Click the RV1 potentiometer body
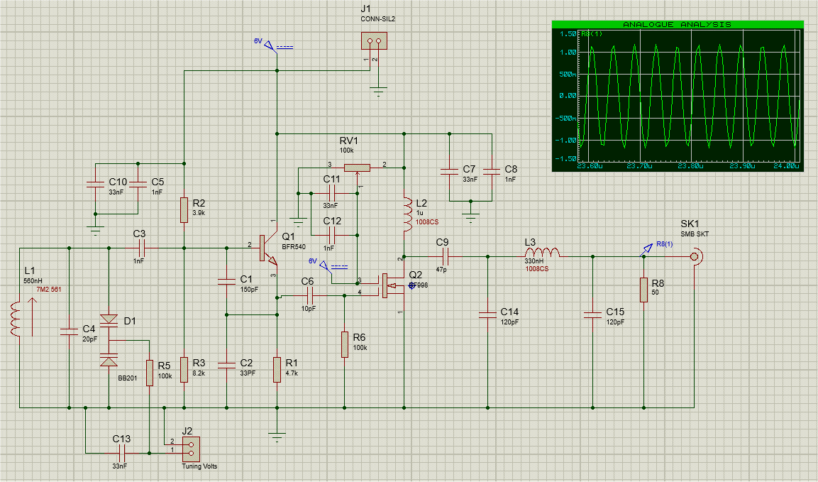The height and width of the screenshot is (482, 818). coord(358,168)
